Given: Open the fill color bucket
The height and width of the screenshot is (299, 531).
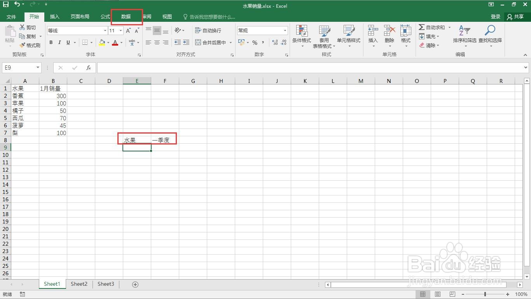Looking at the screenshot, I should point(102,42).
